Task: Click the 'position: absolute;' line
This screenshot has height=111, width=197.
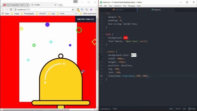Action: point(120,66)
